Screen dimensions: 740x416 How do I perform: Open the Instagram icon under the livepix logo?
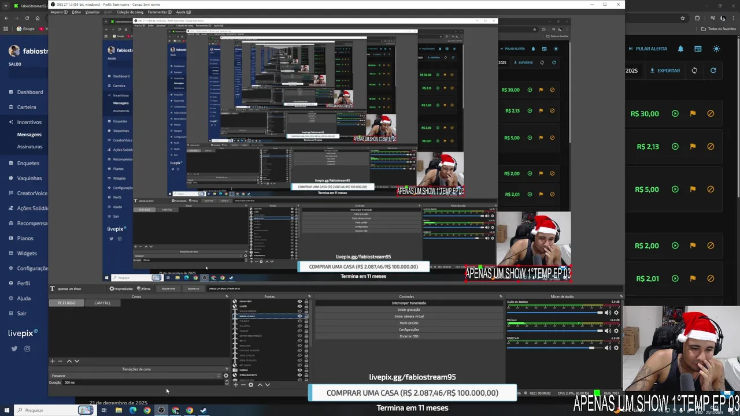coord(27,348)
